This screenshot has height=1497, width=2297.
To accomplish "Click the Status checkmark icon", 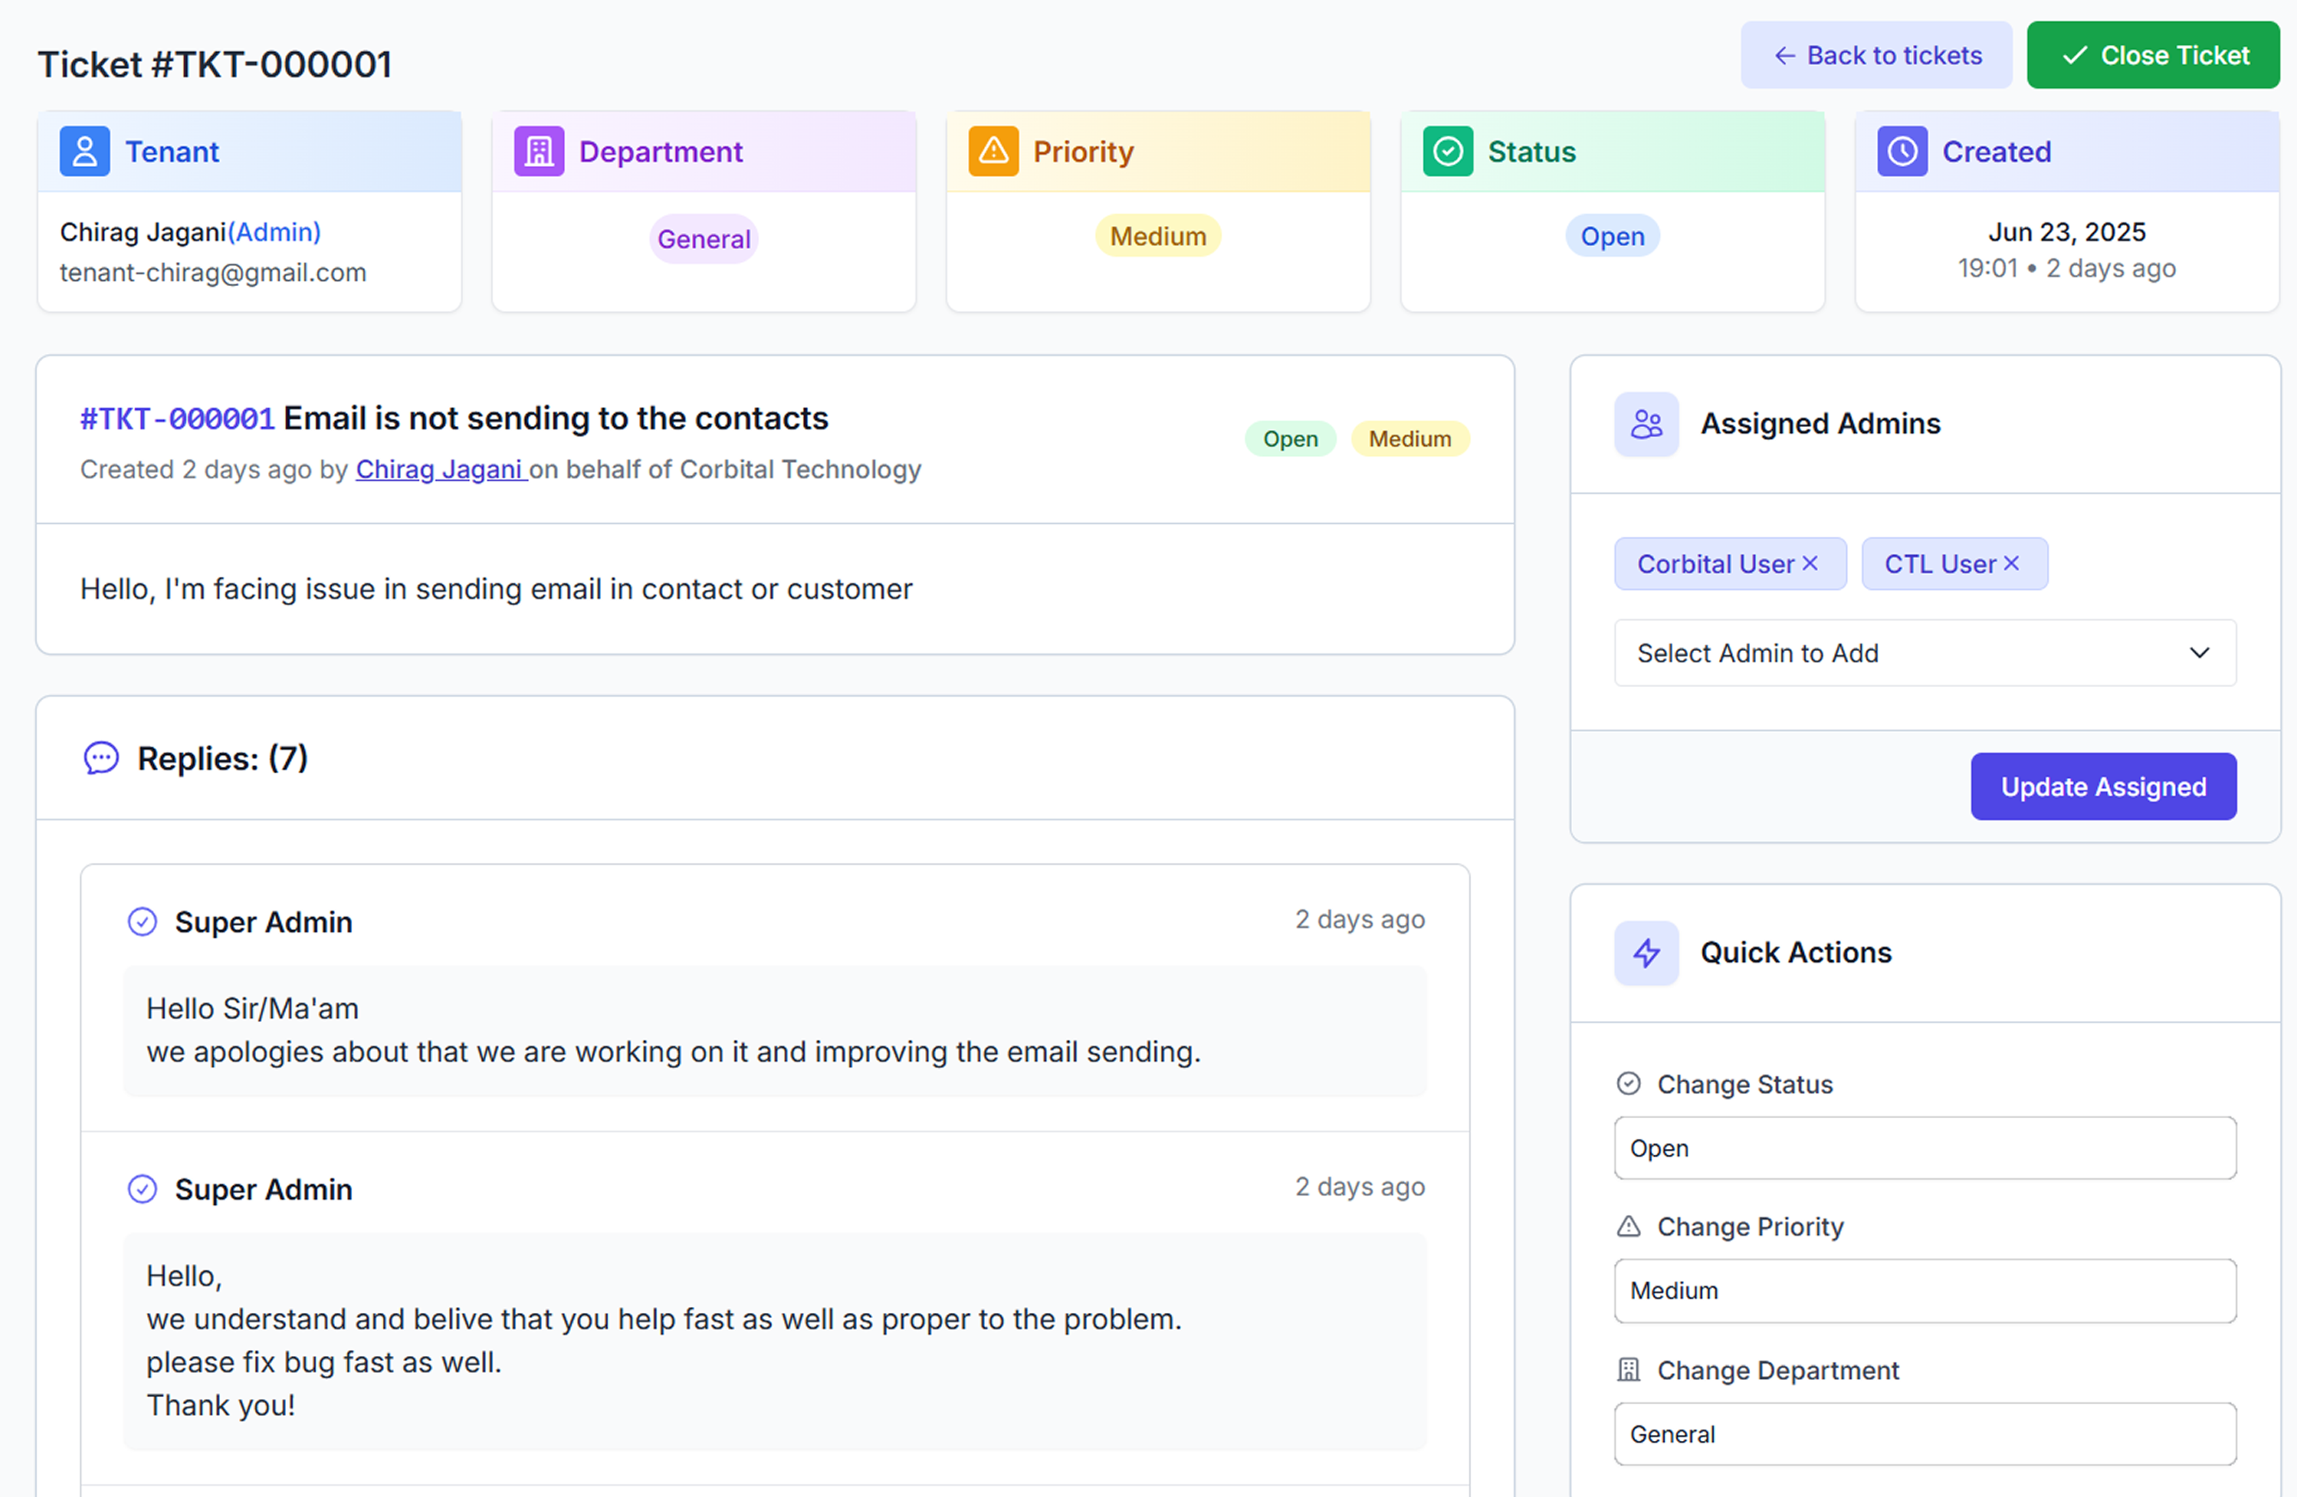I will pyautogui.click(x=1448, y=152).
